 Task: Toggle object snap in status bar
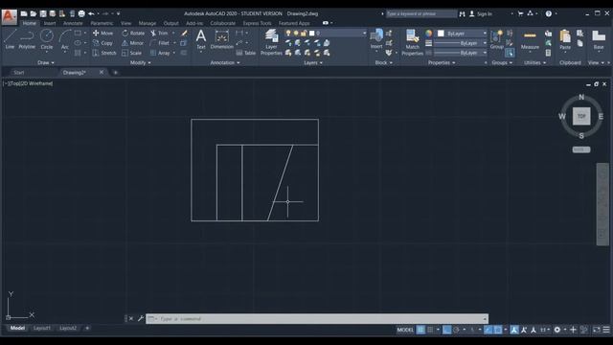coord(498,330)
